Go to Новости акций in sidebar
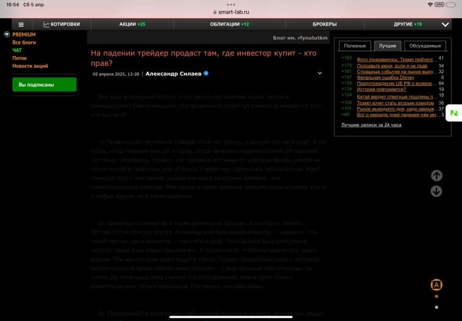The width and height of the screenshot is (462, 321). (30, 66)
